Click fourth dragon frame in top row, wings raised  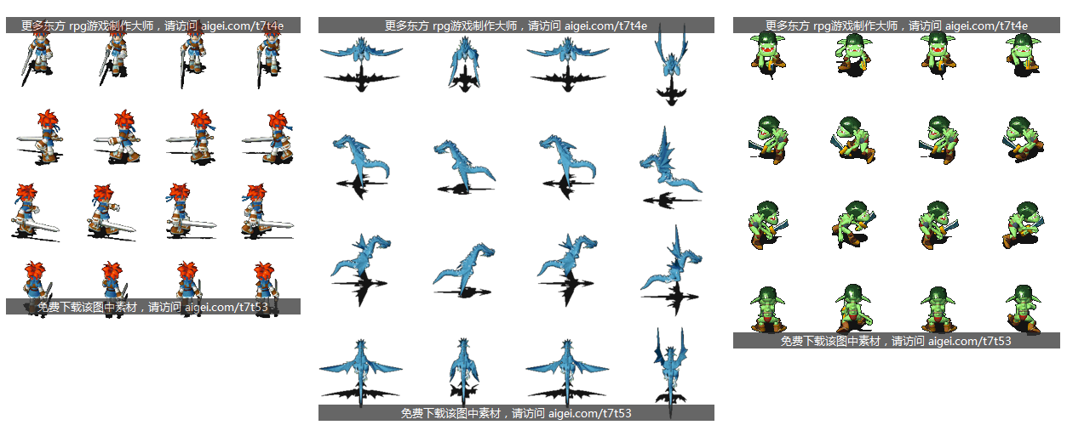(673, 62)
